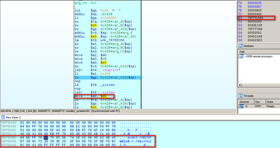The height and width of the screenshot is (148, 280).
Task: Click the li $gp, 0x4346D0 instruction
Action: point(96,18)
